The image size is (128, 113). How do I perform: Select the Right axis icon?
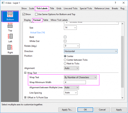(10, 49)
